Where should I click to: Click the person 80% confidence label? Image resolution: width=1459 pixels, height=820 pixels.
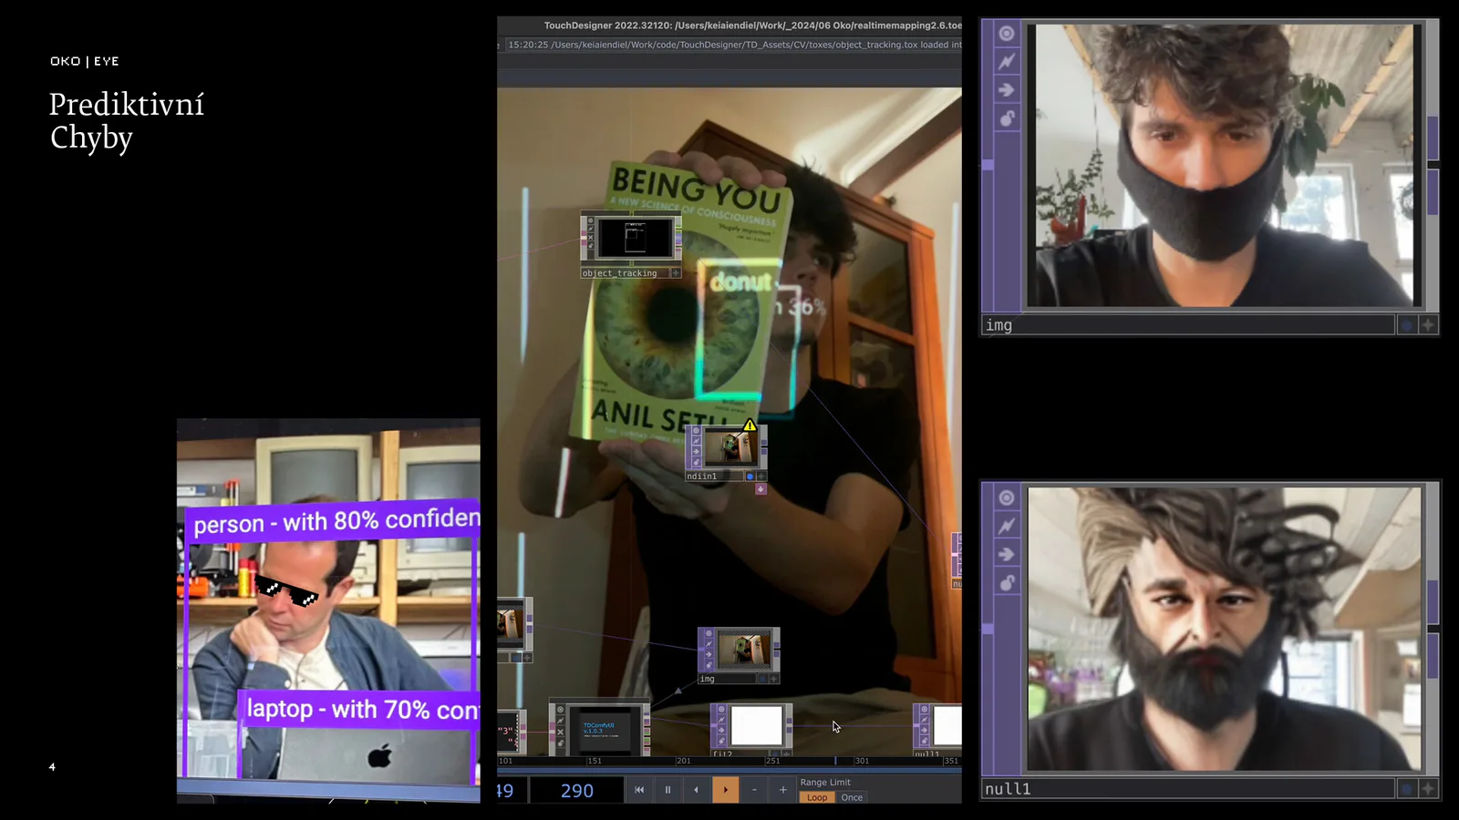click(x=334, y=521)
